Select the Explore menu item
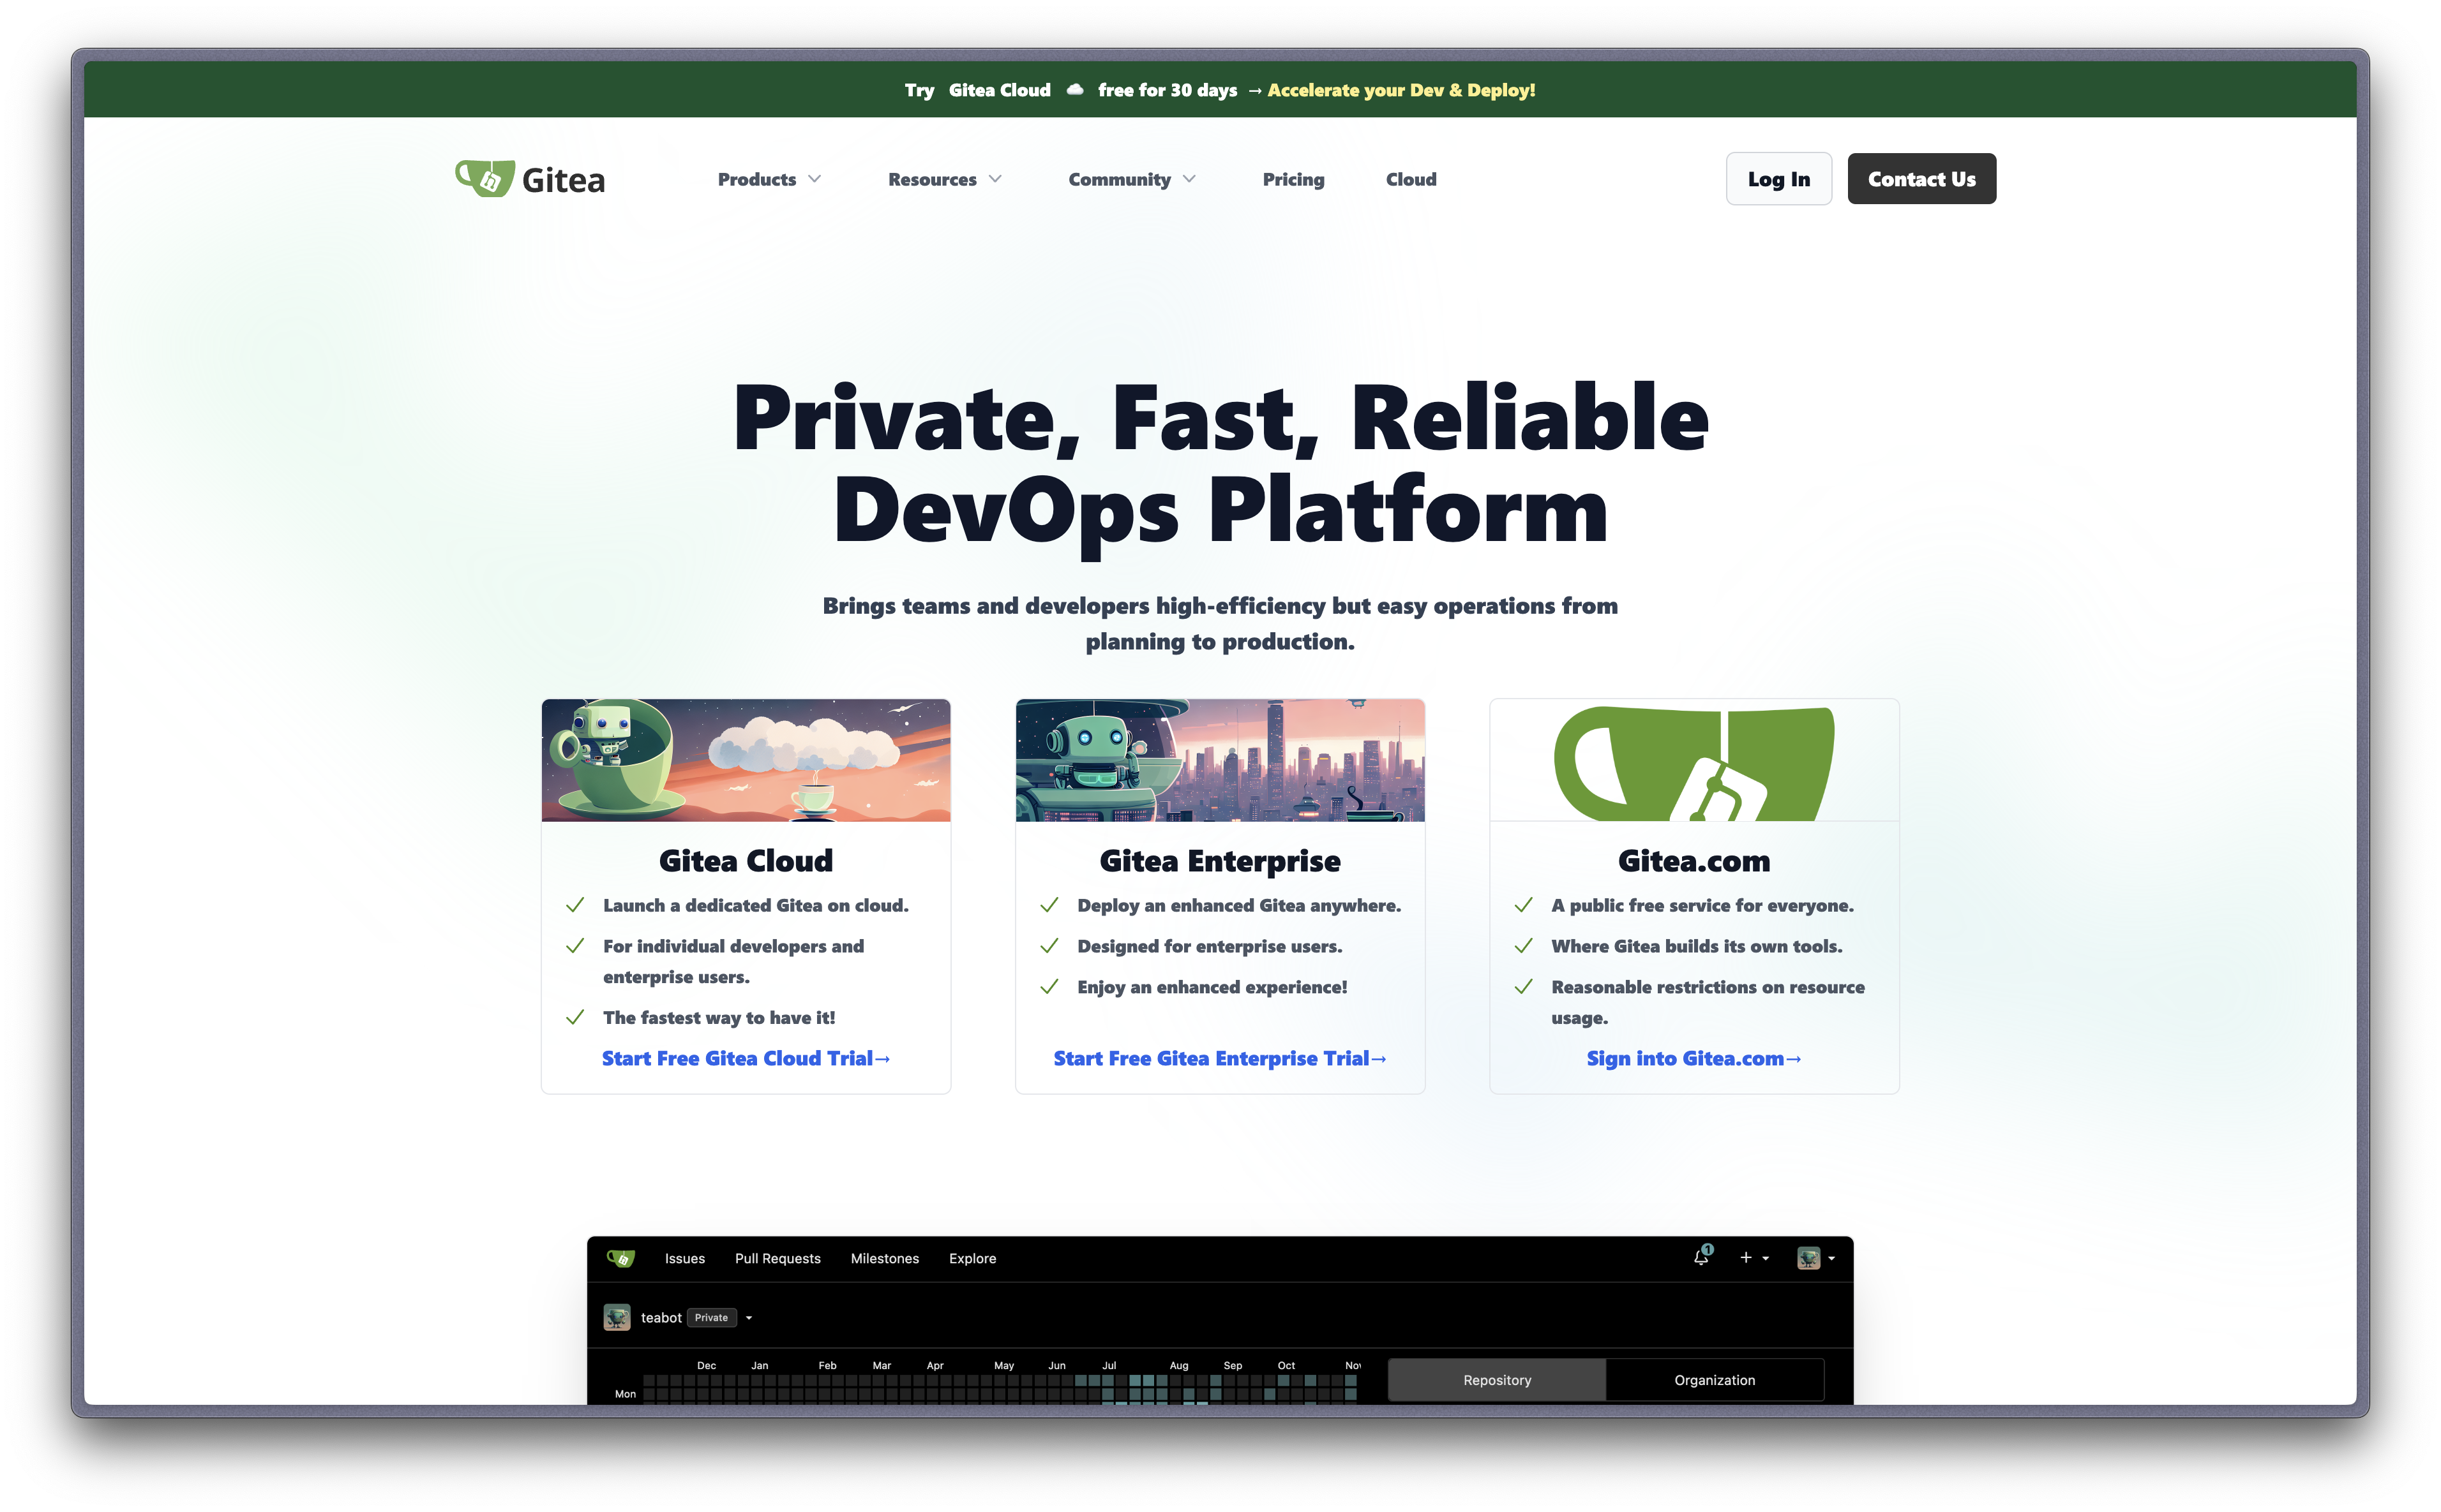The image size is (2441, 1512). point(972,1258)
